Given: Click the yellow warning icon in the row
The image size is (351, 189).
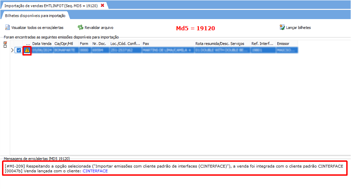Looking at the screenshot, I should coord(27,50).
